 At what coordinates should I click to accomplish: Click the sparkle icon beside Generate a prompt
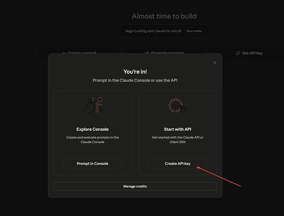coord(147,53)
